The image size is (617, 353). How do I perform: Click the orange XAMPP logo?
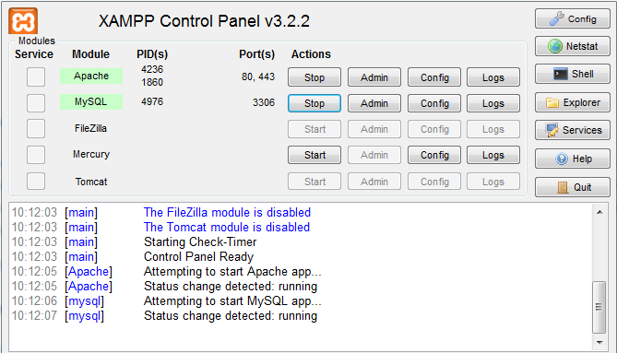[x=23, y=21]
